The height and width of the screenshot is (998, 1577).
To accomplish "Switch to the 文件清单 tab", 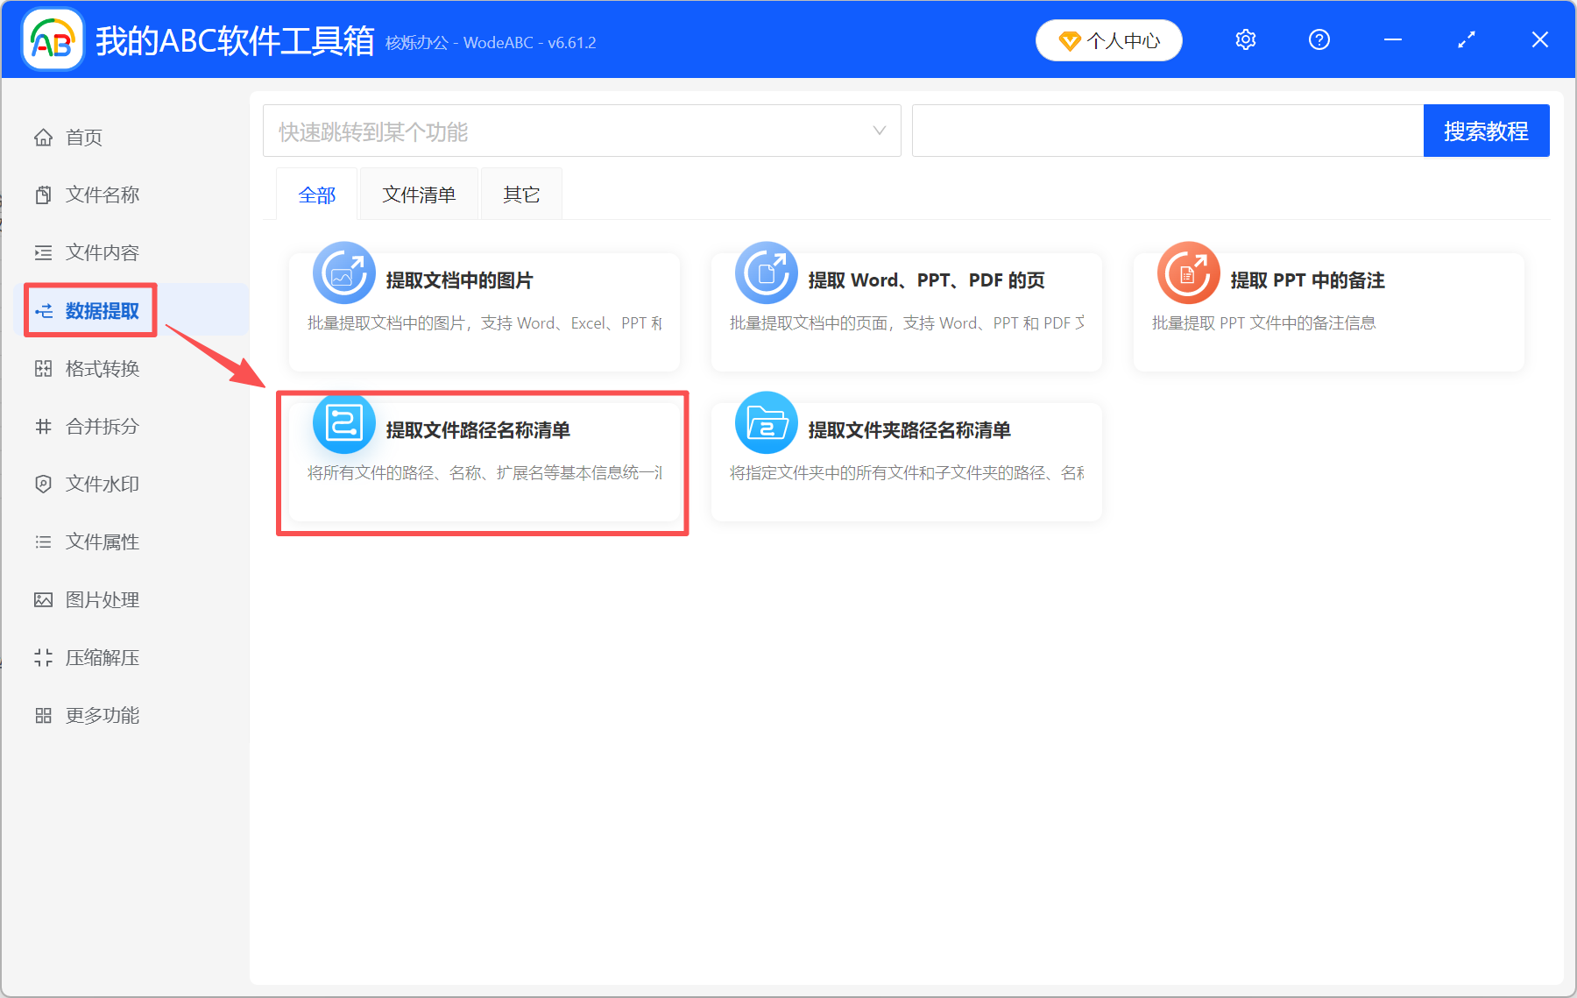I will click(x=418, y=194).
